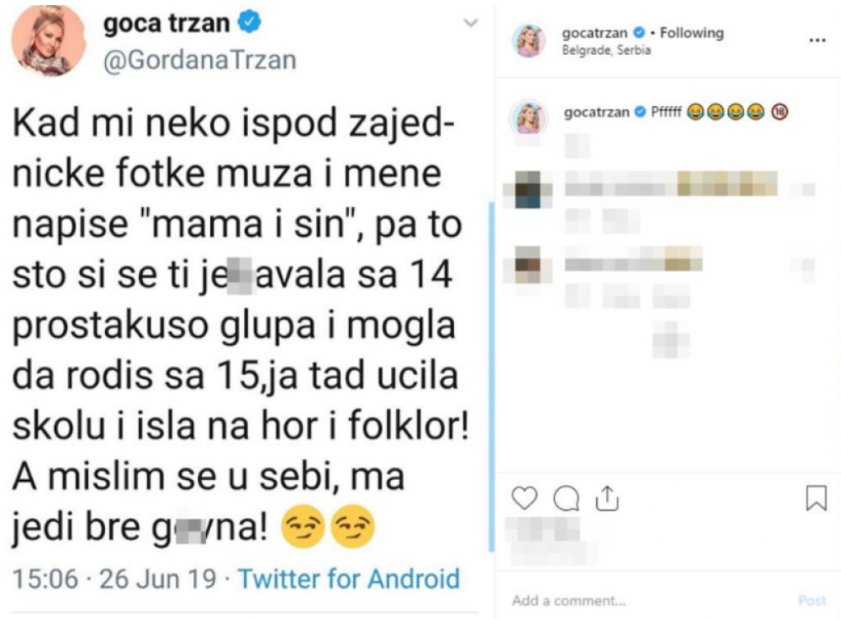Click goca trzan's verified badge on Twitter
This screenshot has width=841, height=619.
tap(247, 22)
